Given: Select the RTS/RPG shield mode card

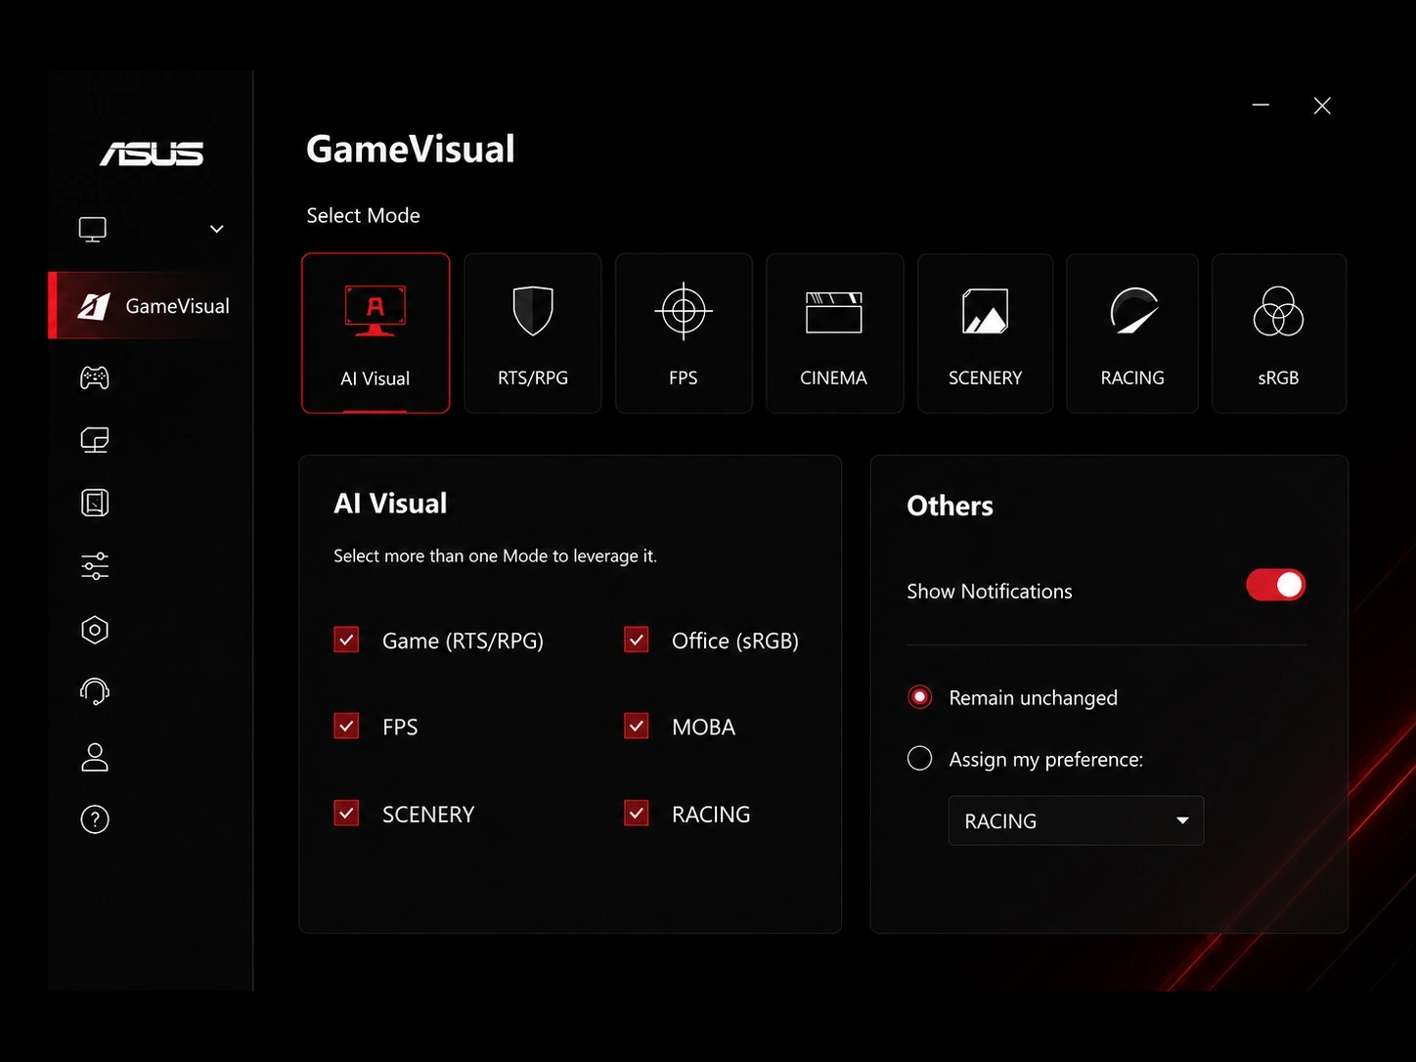Looking at the screenshot, I should click(x=533, y=333).
